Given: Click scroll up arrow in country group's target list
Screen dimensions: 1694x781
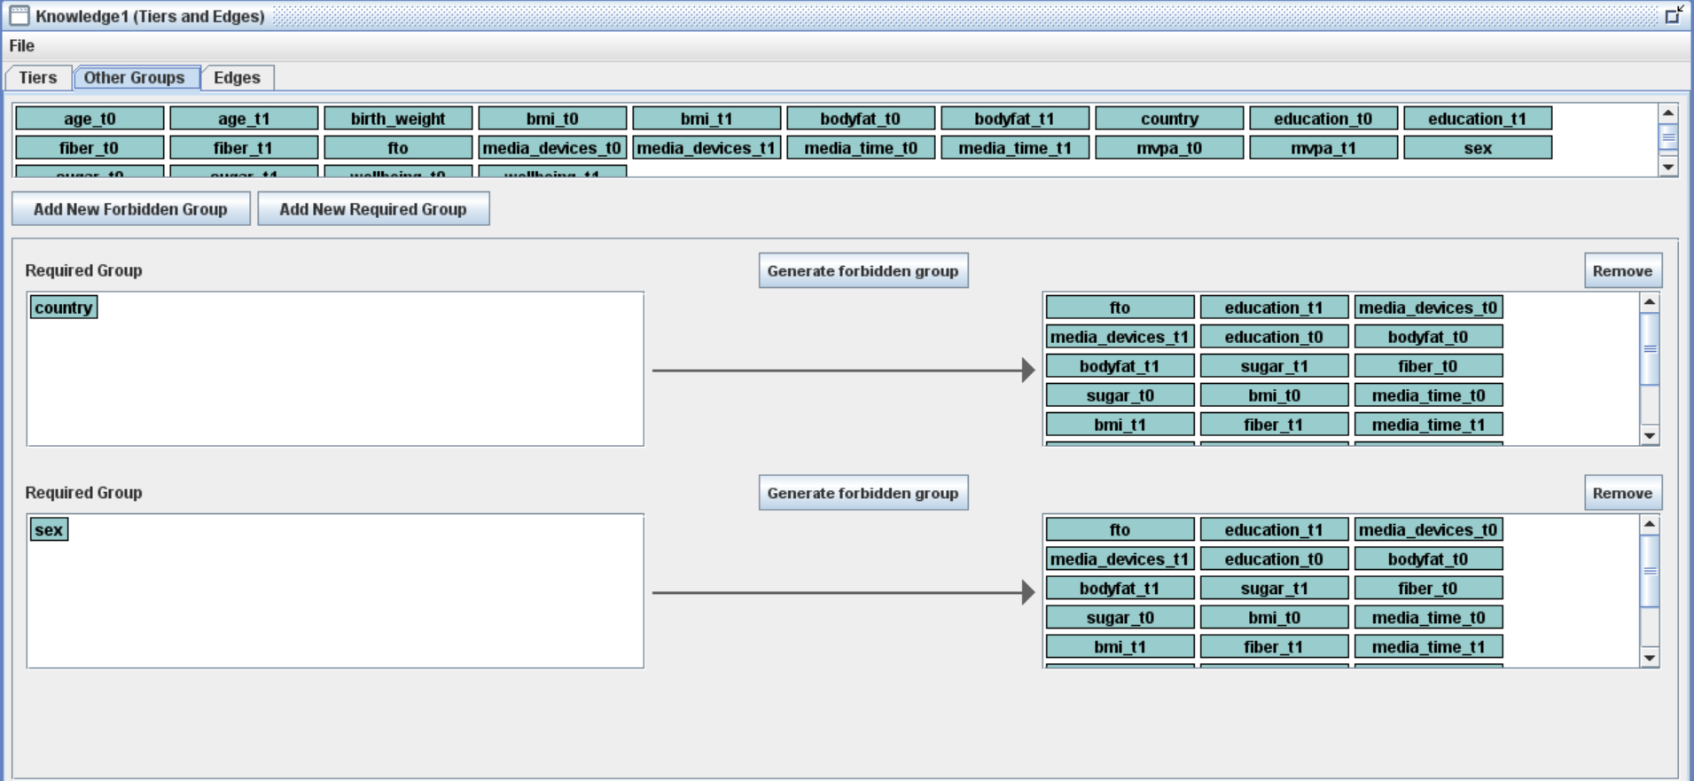Looking at the screenshot, I should (1649, 302).
